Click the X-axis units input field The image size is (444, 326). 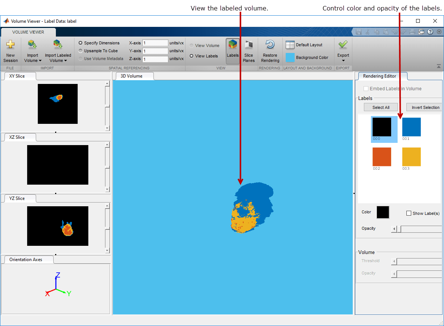[x=155, y=43]
